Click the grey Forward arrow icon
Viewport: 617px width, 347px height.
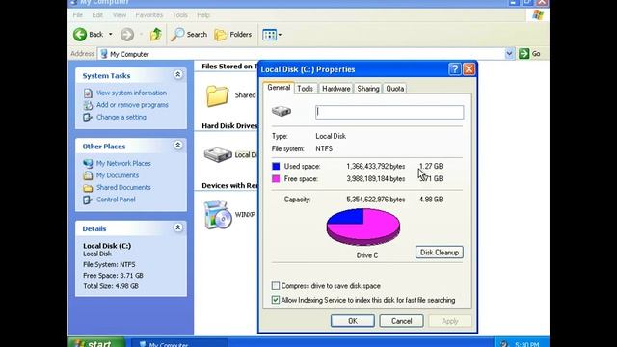coord(127,35)
